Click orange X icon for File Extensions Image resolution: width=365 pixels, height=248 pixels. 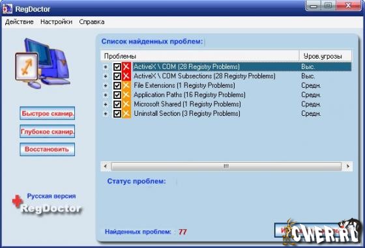click(x=126, y=85)
